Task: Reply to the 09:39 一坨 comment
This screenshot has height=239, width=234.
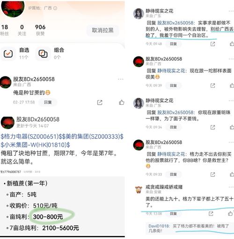Action: [173, 85]
